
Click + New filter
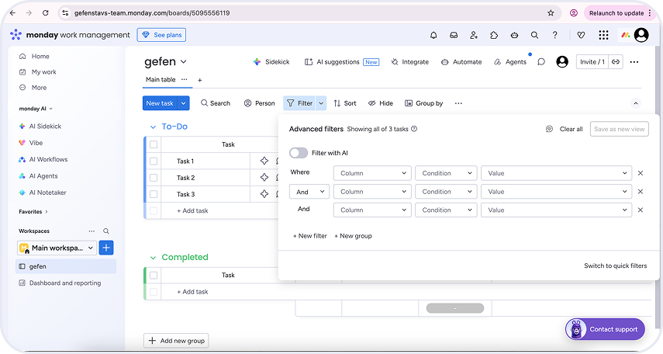coord(310,236)
